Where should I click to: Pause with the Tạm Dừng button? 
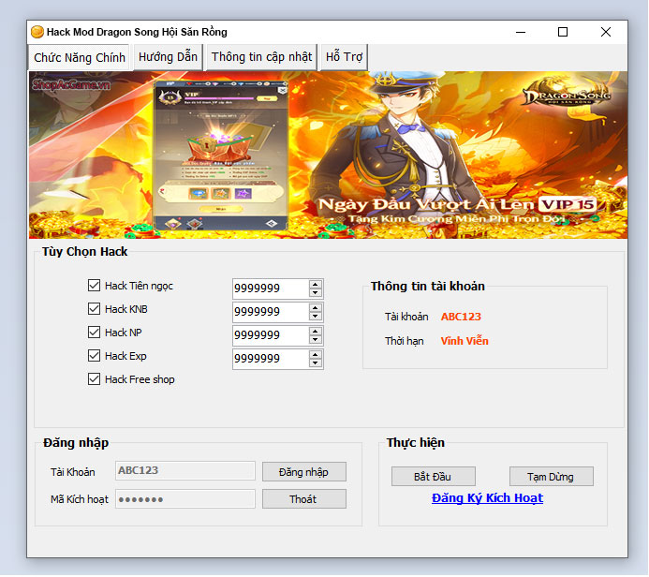point(552,477)
